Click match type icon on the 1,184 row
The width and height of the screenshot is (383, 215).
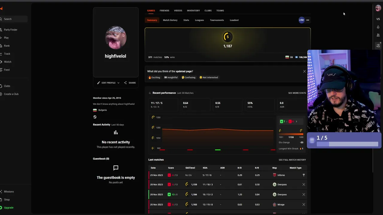pyautogui.click(x=304, y=195)
